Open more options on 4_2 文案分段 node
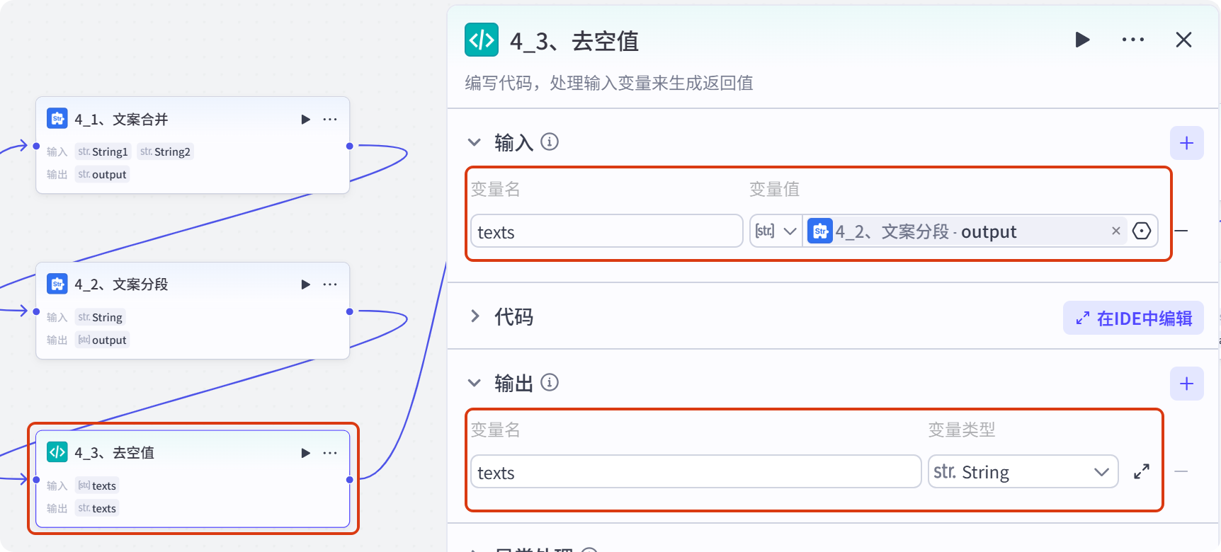This screenshot has width=1221, height=552. (x=330, y=284)
